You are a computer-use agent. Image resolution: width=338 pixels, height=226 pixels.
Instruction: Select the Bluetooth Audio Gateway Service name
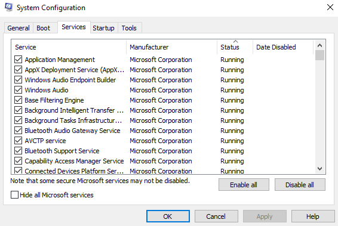72,131
